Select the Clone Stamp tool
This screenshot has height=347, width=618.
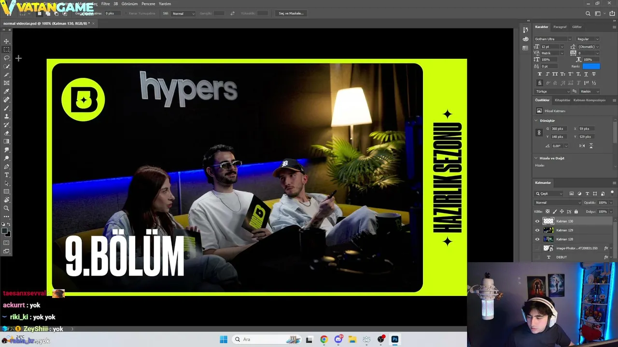[6, 116]
